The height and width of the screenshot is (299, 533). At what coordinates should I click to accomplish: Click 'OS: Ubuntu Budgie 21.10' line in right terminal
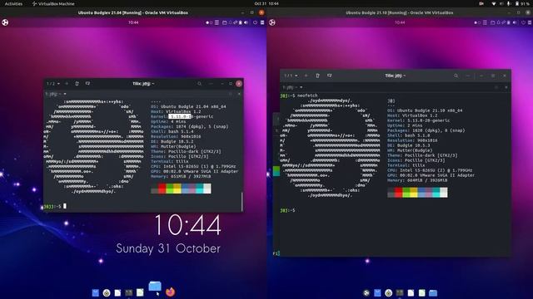pos(425,110)
